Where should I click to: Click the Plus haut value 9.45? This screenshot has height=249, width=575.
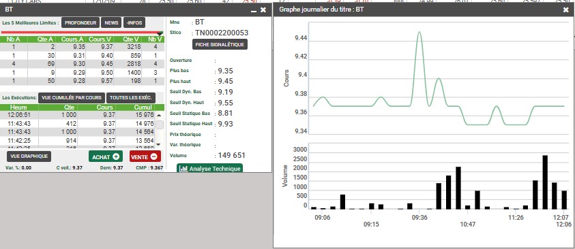(x=226, y=81)
